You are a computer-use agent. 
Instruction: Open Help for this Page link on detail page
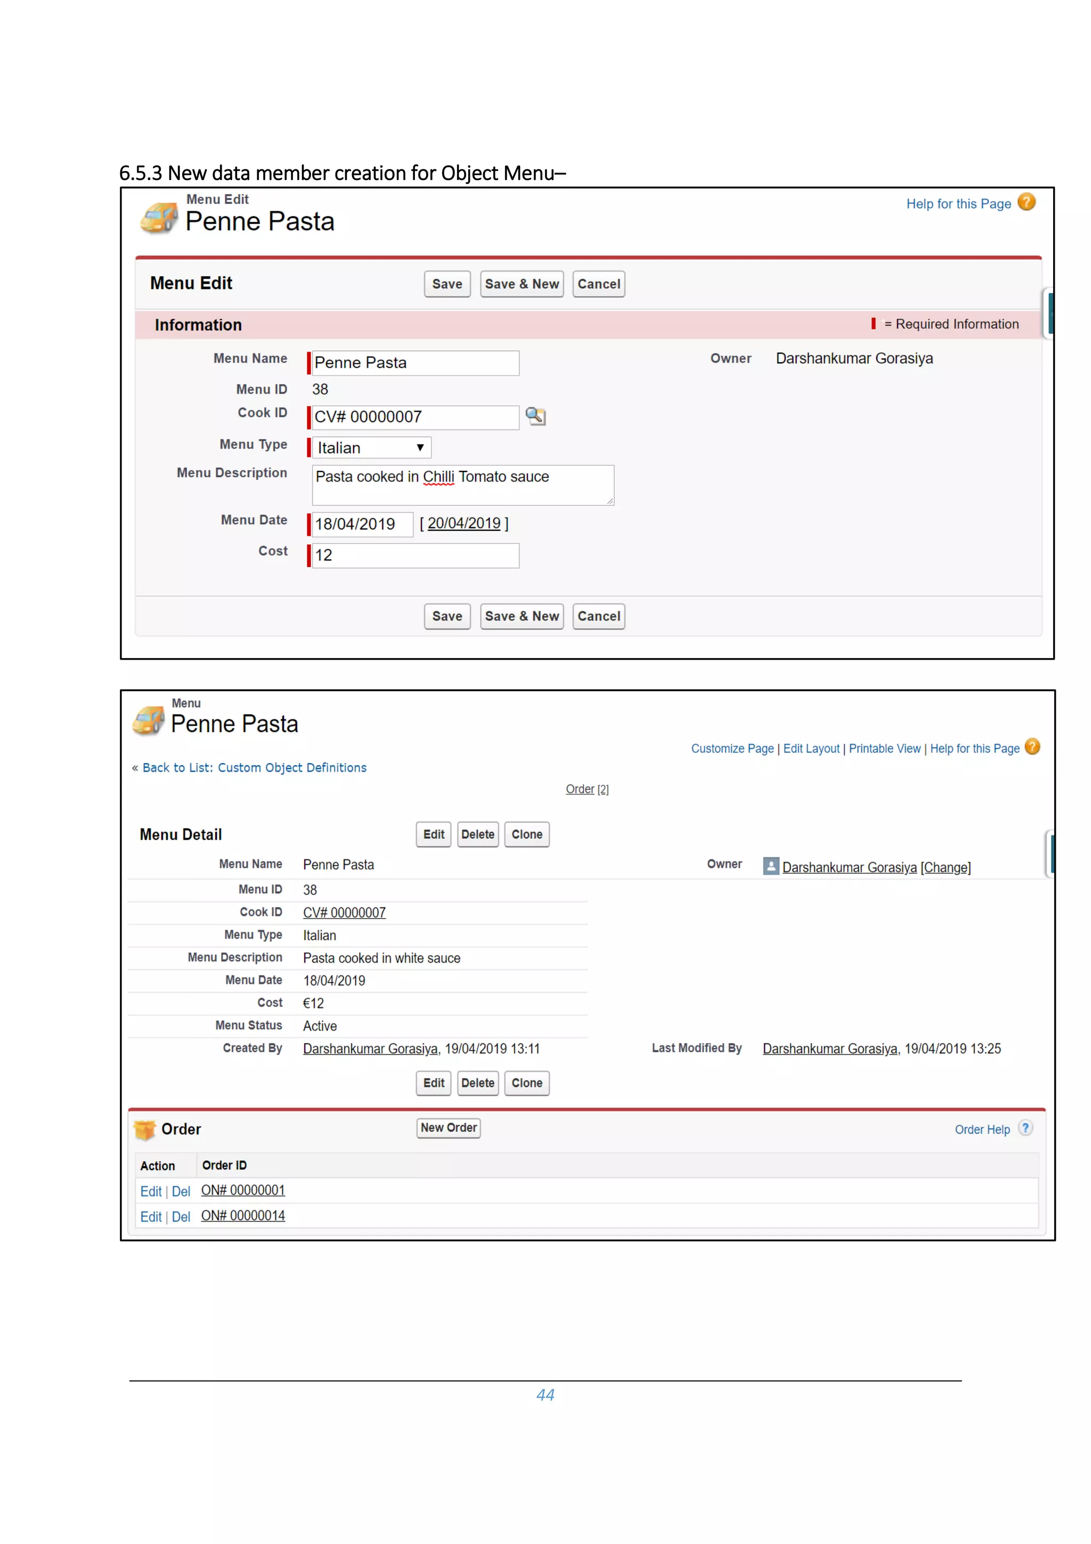(975, 749)
